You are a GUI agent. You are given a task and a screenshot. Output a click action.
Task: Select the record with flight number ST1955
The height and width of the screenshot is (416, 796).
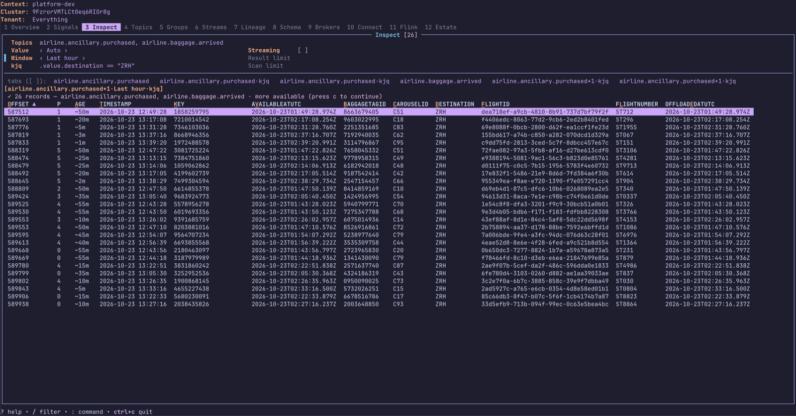pos(379,127)
